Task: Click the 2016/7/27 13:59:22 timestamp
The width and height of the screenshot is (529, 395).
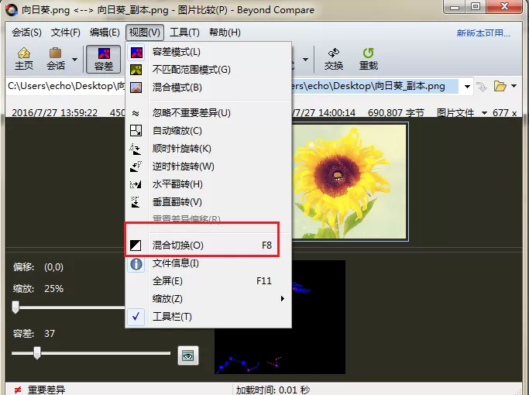Action: click(x=55, y=112)
